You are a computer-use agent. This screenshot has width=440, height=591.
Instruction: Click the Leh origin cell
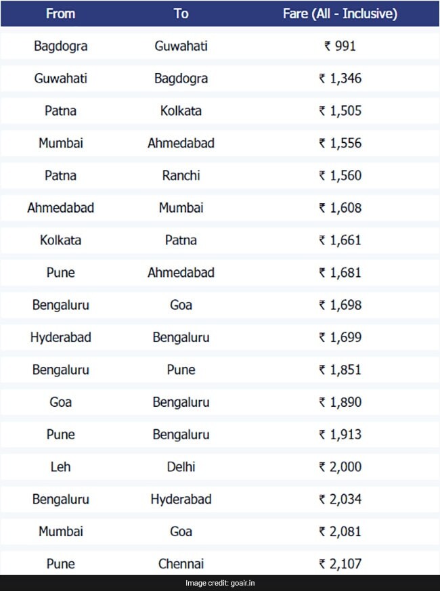coord(60,466)
